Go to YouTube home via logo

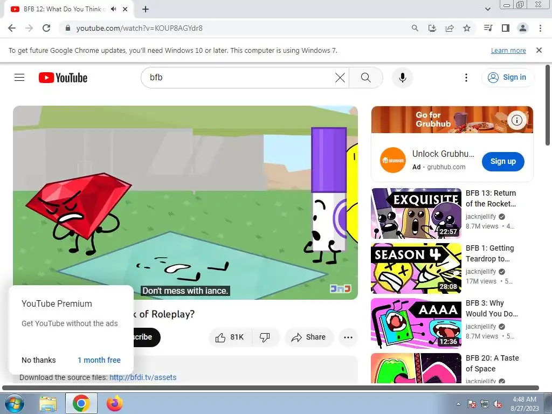(63, 78)
